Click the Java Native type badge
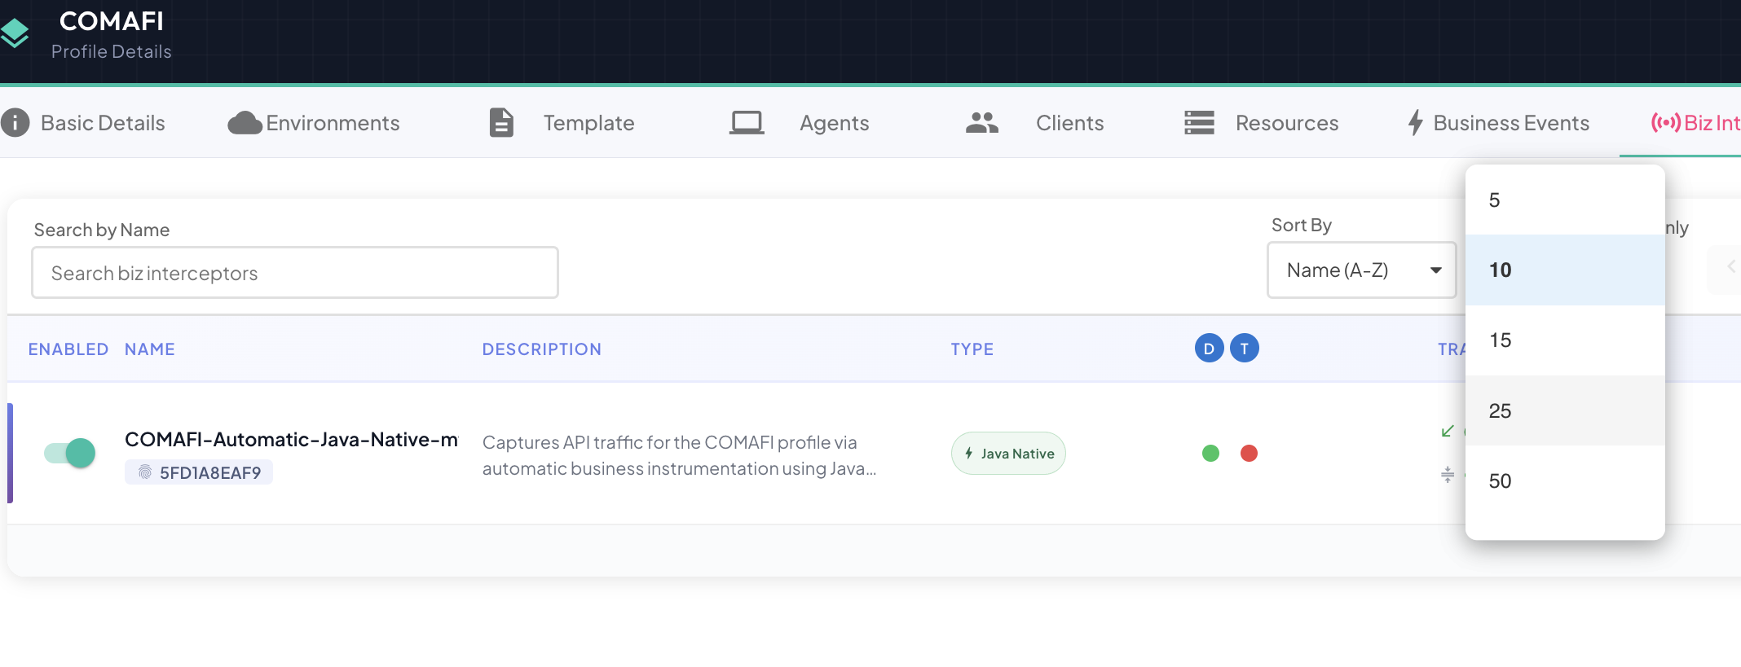 [x=1008, y=454]
